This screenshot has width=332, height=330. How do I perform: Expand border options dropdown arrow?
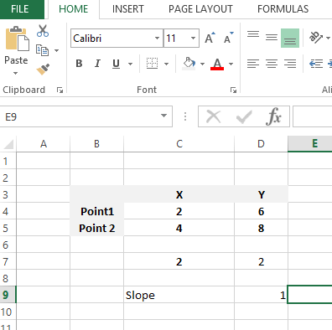[x=166, y=64]
